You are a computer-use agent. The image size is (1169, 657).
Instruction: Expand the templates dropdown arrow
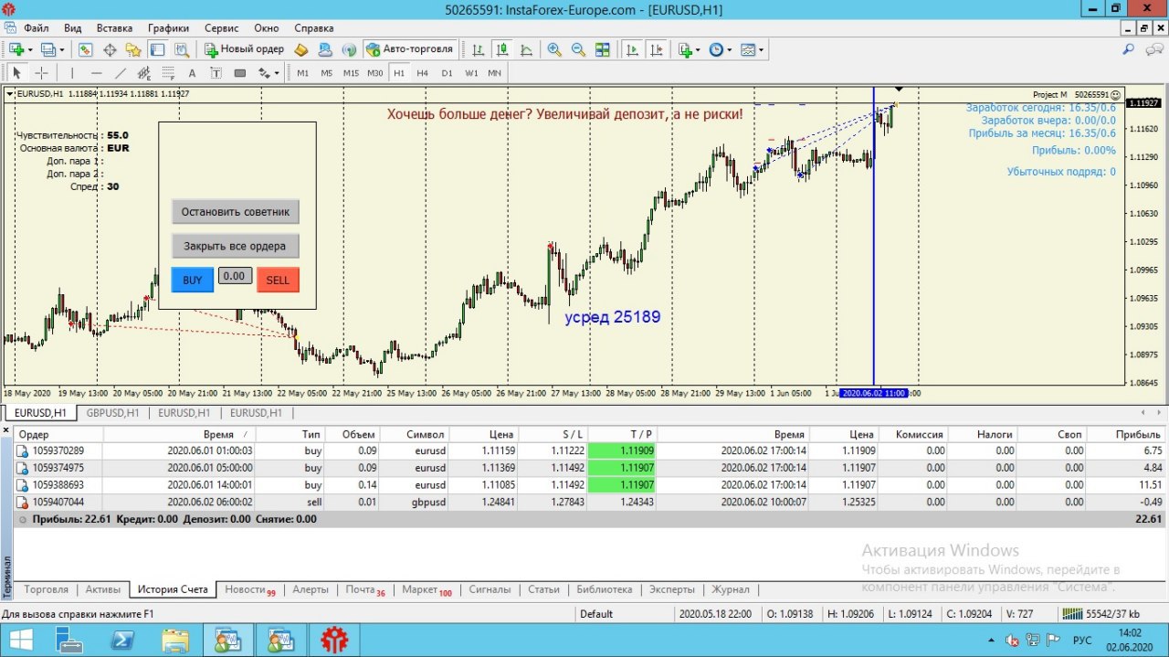(x=762, y=50)
